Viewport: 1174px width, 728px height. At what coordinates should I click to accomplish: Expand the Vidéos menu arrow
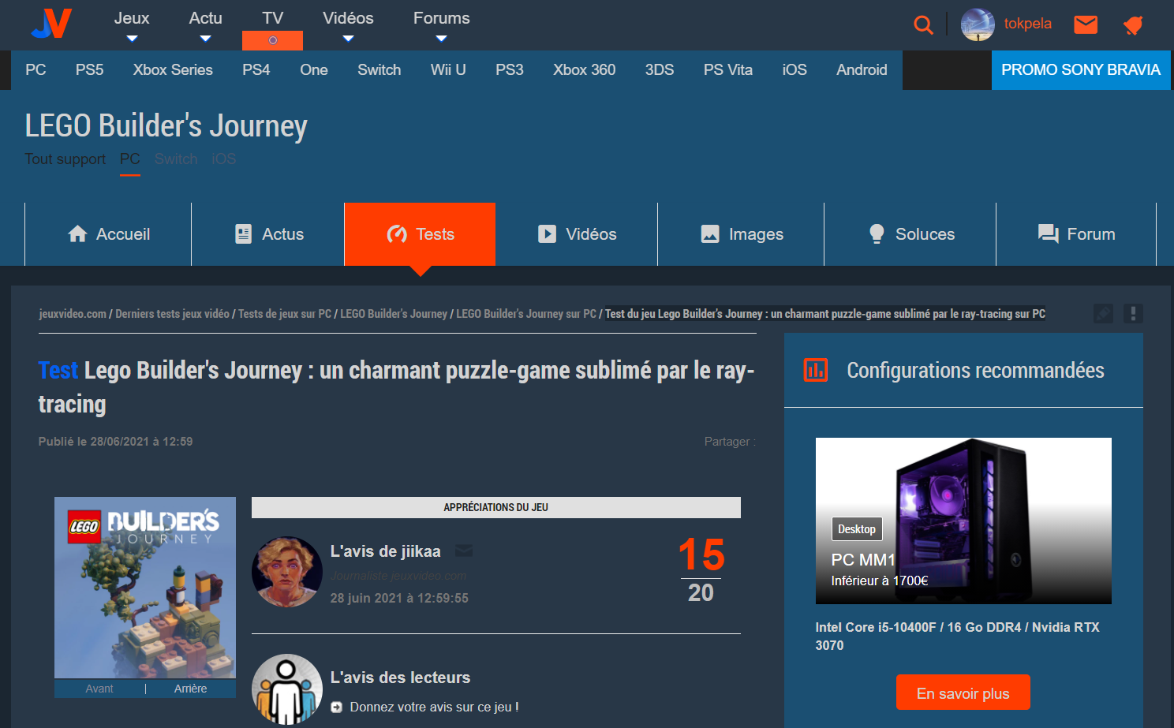348,39
